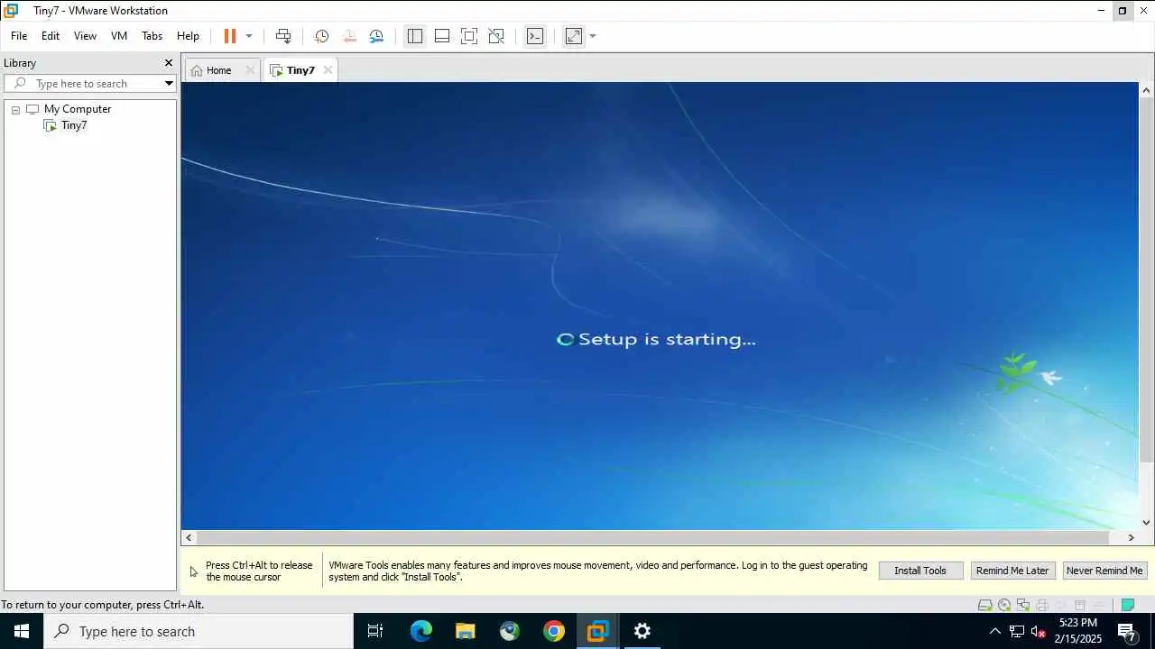Open the Help menu
The height and width of the screenshot is (649, 1155).
coord(188,36)
